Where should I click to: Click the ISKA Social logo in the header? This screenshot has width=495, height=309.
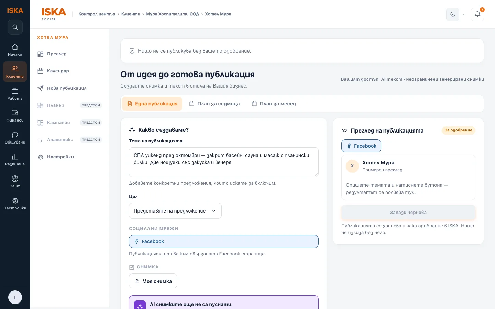point(54,14)
